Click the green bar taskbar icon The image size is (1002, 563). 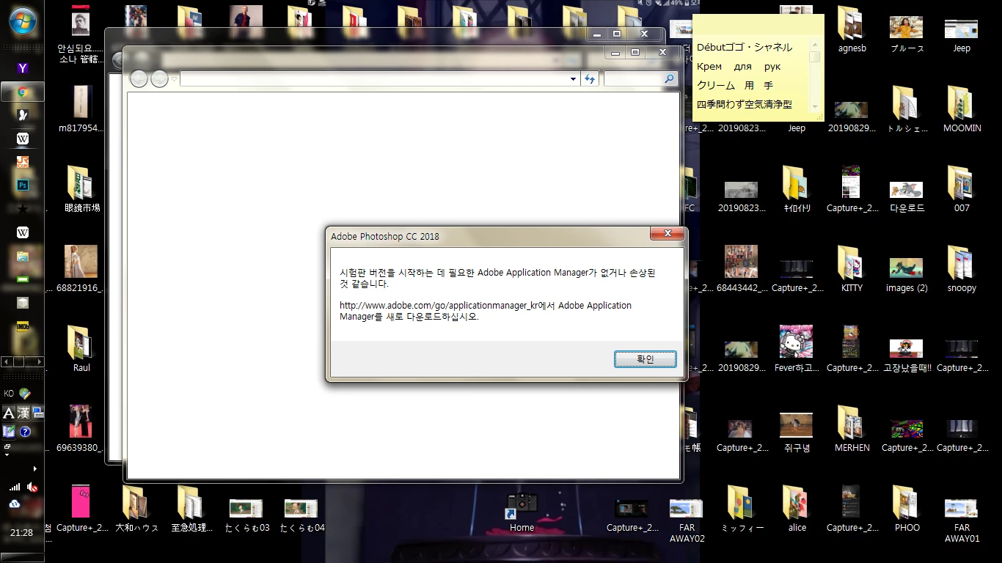tap(23, 279)
